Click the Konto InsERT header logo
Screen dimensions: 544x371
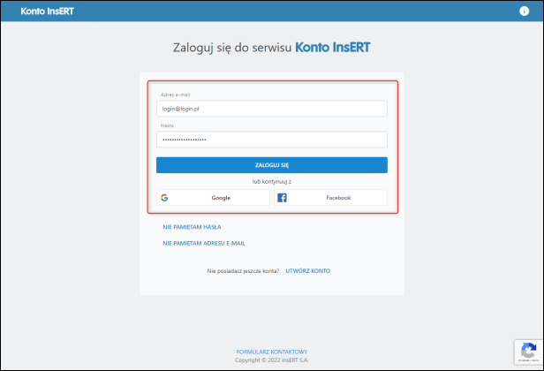pyautogui.click(x=47, y=11)
